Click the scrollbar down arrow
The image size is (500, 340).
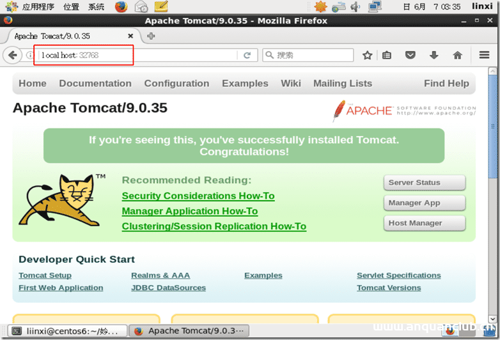click(493, 319)
